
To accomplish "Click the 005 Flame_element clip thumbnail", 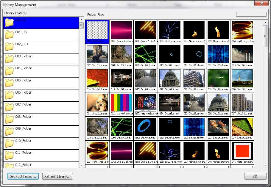I will pyautogui.click(x=218, y=30).
